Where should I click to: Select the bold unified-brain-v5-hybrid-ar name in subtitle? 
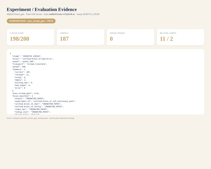tap(62, 14)
